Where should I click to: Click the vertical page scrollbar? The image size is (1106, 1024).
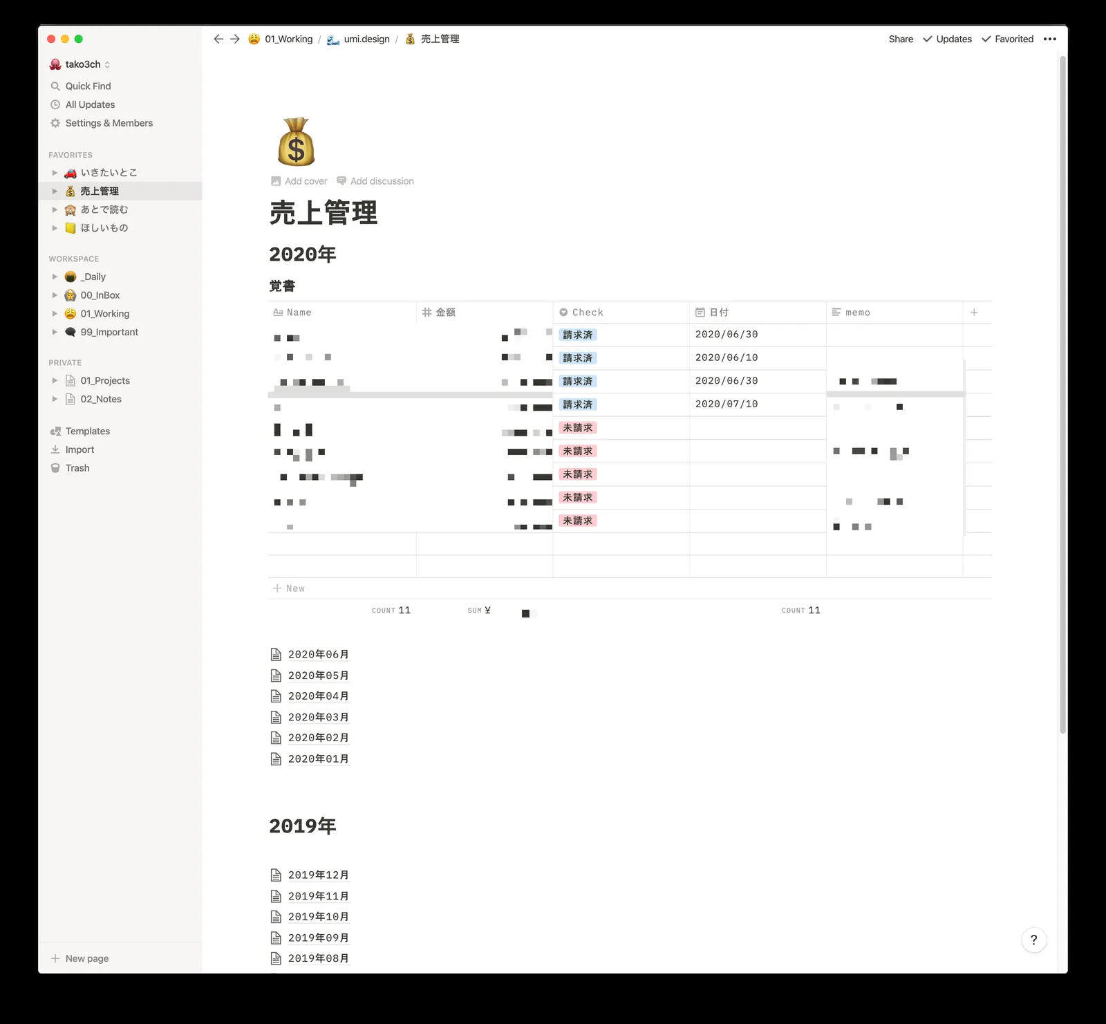1062,394
